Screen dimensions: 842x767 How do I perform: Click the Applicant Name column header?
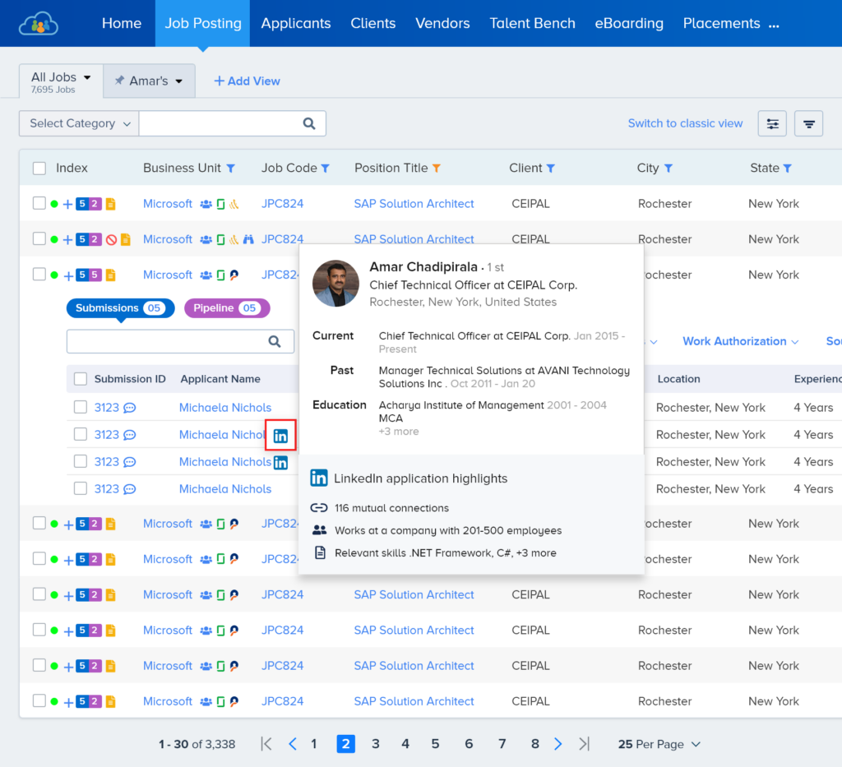coord(220,379)
